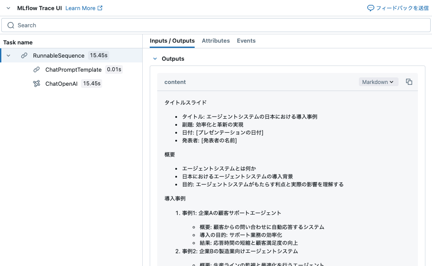Copy the content output using the copy icon
This screenshot has width=432, height=266.
(409, 82)
